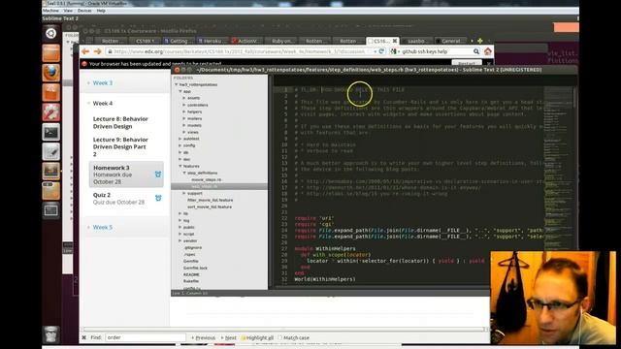Expand the models folder

[184, 125]
